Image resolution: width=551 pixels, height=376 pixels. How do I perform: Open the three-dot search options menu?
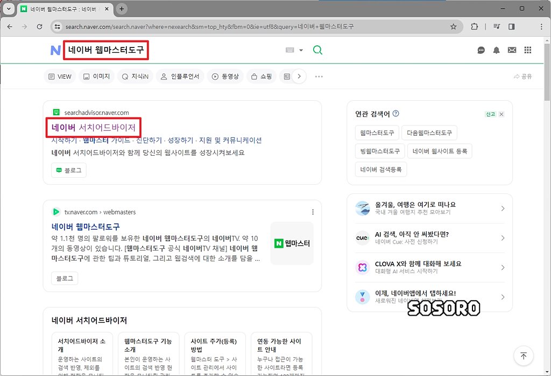[x=319, y=76]
